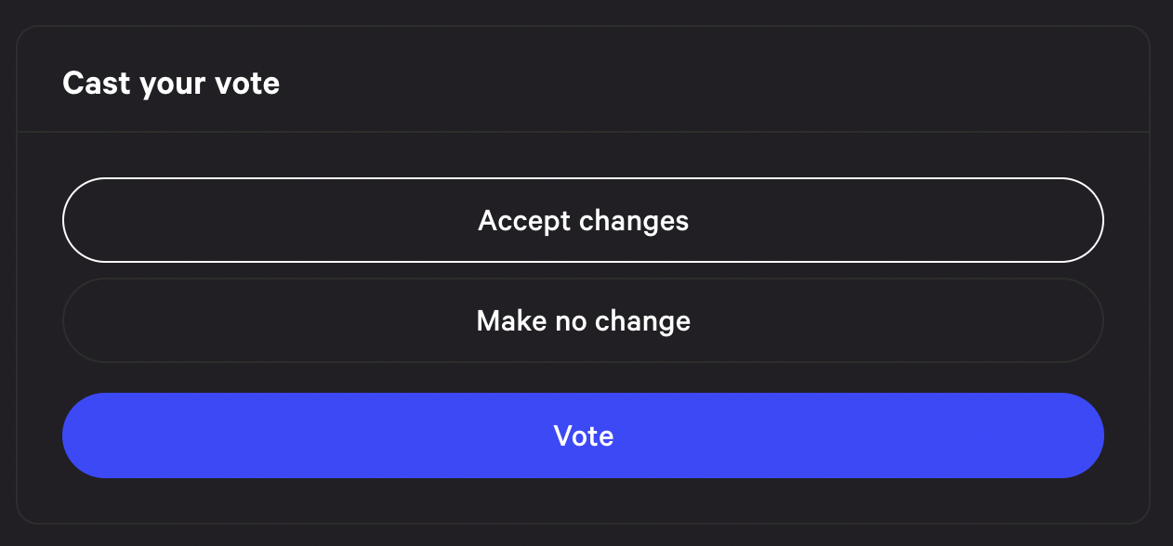Tap the wide blue pill-shaped button
This screenshot has height=546, width=1173.
point(583,435)
